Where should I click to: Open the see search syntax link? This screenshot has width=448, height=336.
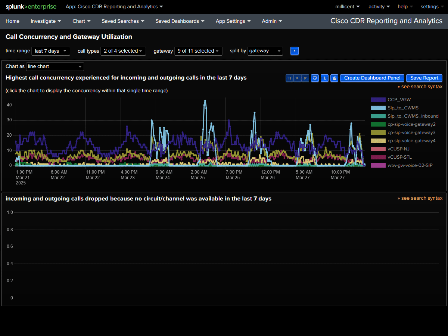[420, 86]
